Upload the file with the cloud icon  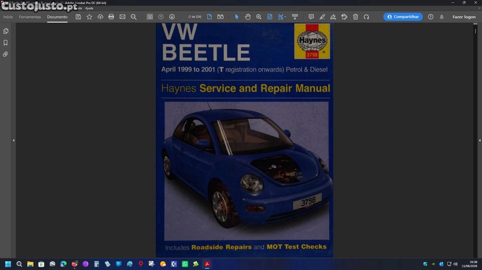tap(100, 17)
